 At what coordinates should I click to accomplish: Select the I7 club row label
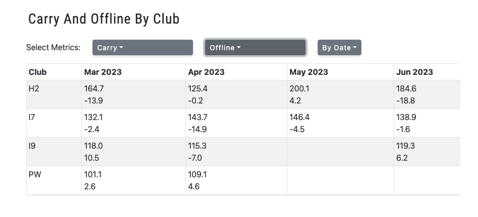(32, 117)
